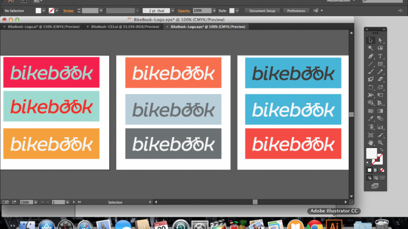Open fill swatch dropdown arrow in control bar

pos(43,11)
